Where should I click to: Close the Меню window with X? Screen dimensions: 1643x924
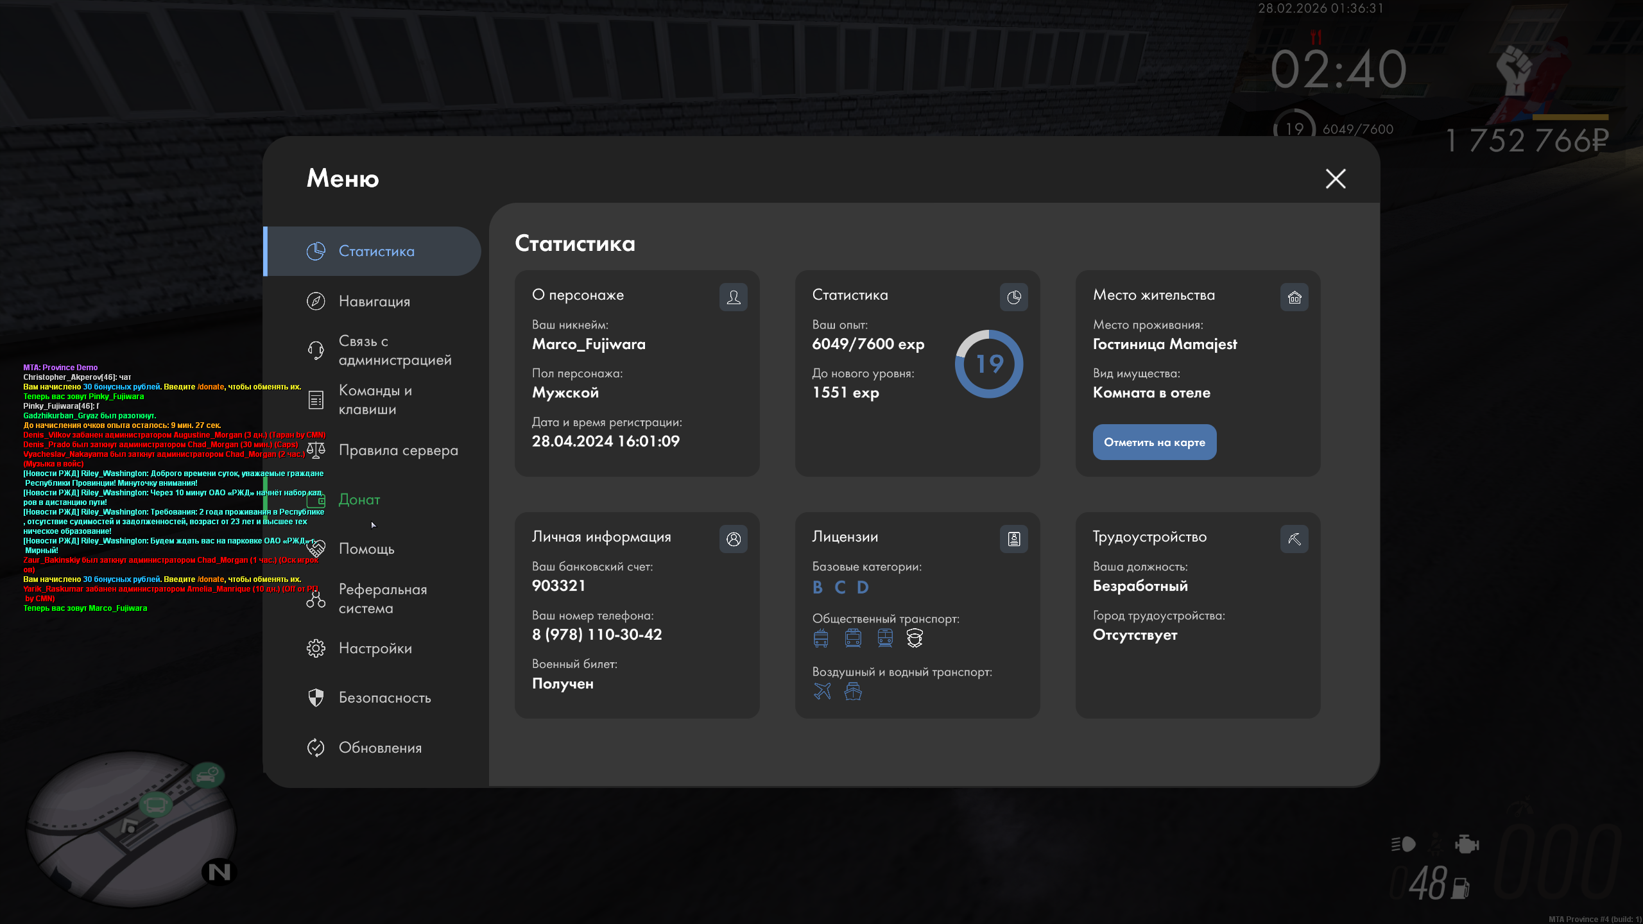(1336, 178)
